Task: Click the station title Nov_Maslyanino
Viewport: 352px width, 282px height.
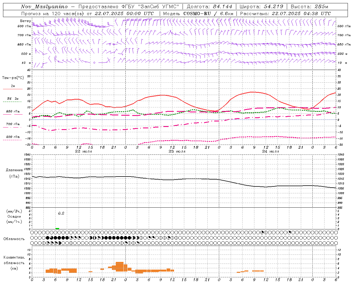Action: tap(44, 7)
